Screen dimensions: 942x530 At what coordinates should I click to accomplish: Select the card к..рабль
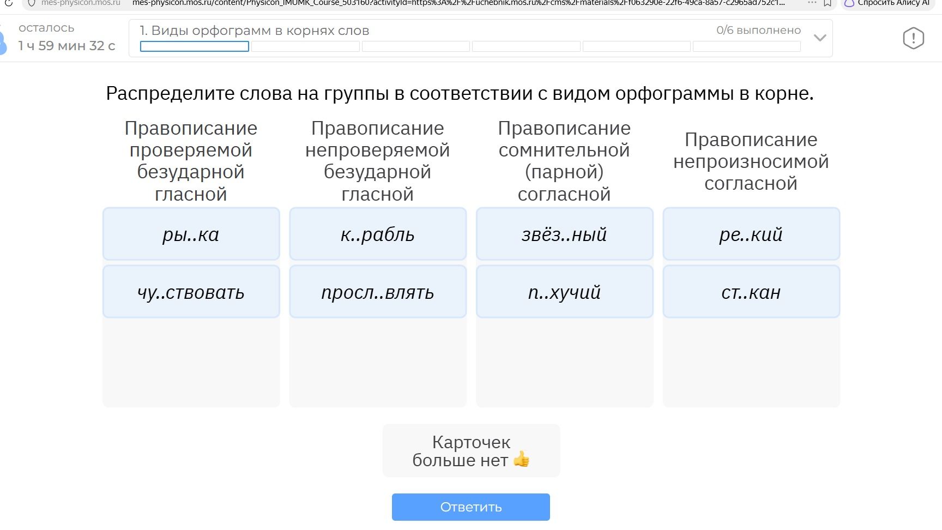[x=378, y=234]
